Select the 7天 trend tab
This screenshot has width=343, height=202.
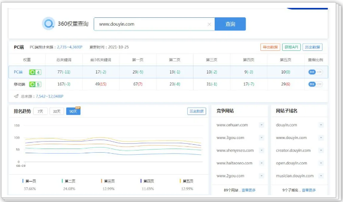tap(41, 111)
